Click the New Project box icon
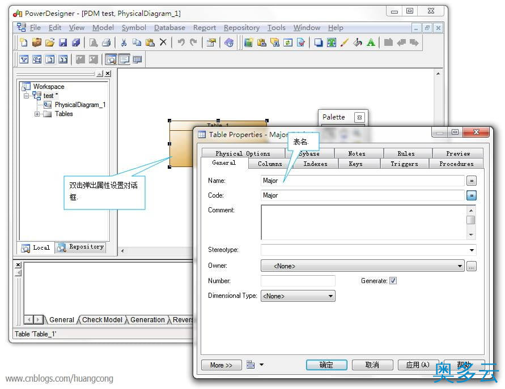Viewport: 505px width, 389px height. pyautogui.click(x=37, y=42)
